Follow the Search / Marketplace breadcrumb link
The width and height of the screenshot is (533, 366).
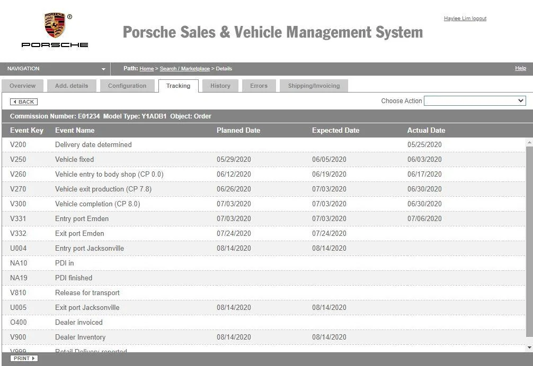pos(184,69)
